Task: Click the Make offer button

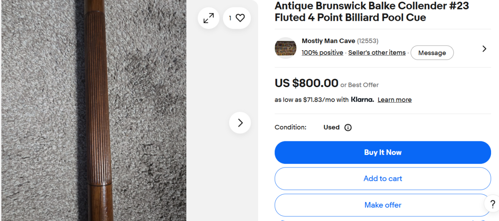Action: 383,205
